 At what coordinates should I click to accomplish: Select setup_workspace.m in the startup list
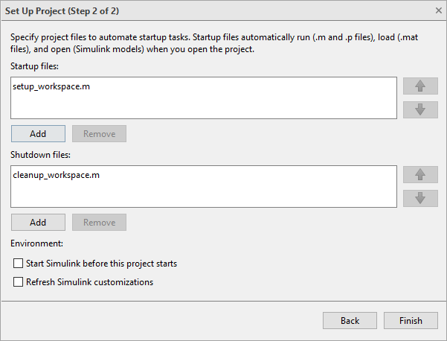[51, 86]
